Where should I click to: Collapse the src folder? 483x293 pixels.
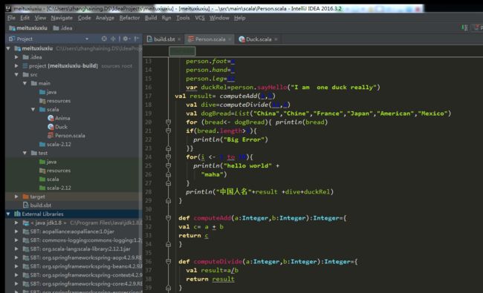click(16, 74)
